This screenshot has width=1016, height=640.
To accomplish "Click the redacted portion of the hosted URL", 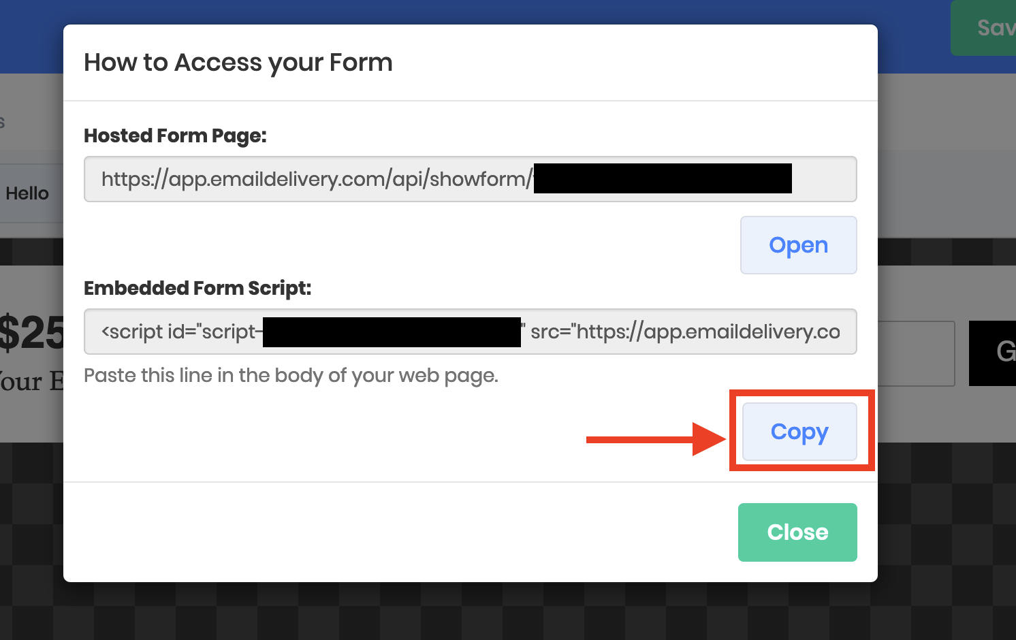I will pyautogui.click(x=662, y=178).
